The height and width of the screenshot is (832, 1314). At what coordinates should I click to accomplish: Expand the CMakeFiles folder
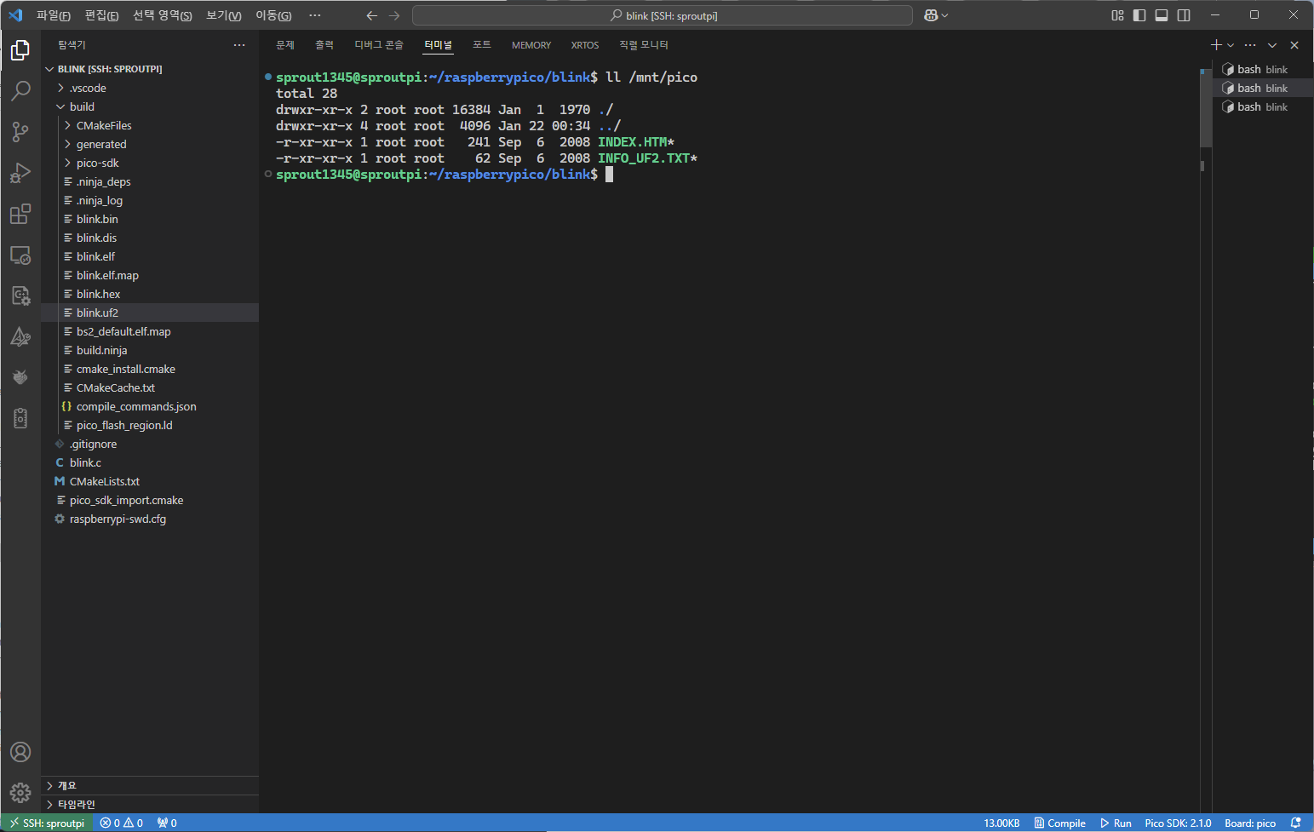tap(150, 125)
